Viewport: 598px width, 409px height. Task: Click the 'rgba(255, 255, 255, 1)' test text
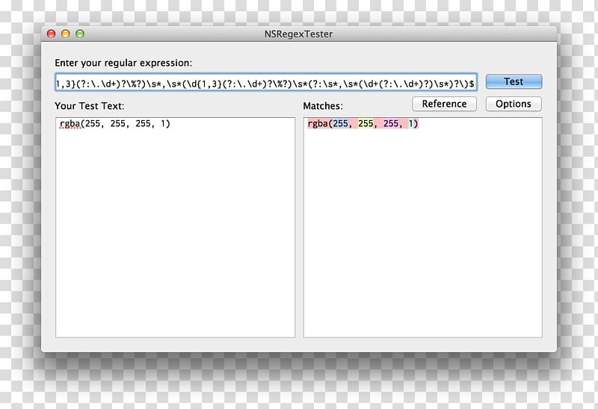(x=115, y=123)
